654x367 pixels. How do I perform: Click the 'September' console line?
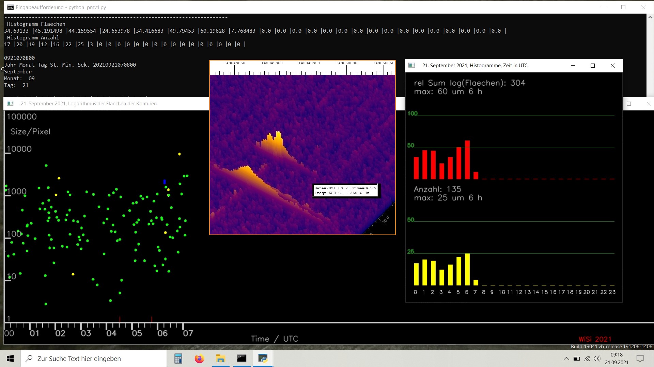pos(18,72)
